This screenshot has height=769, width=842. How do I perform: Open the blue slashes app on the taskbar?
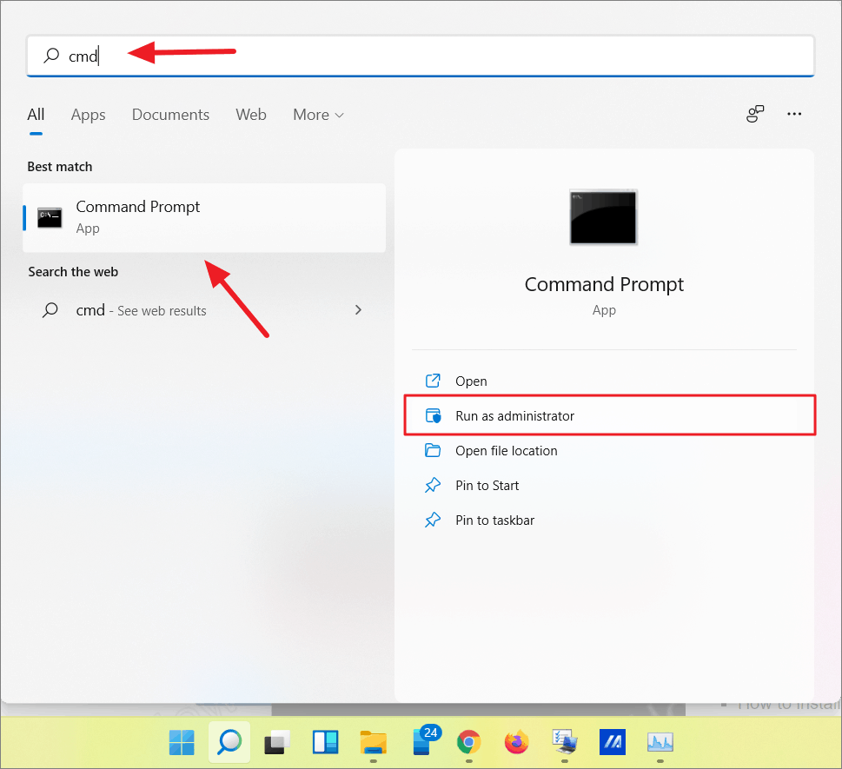click(613, 743)
